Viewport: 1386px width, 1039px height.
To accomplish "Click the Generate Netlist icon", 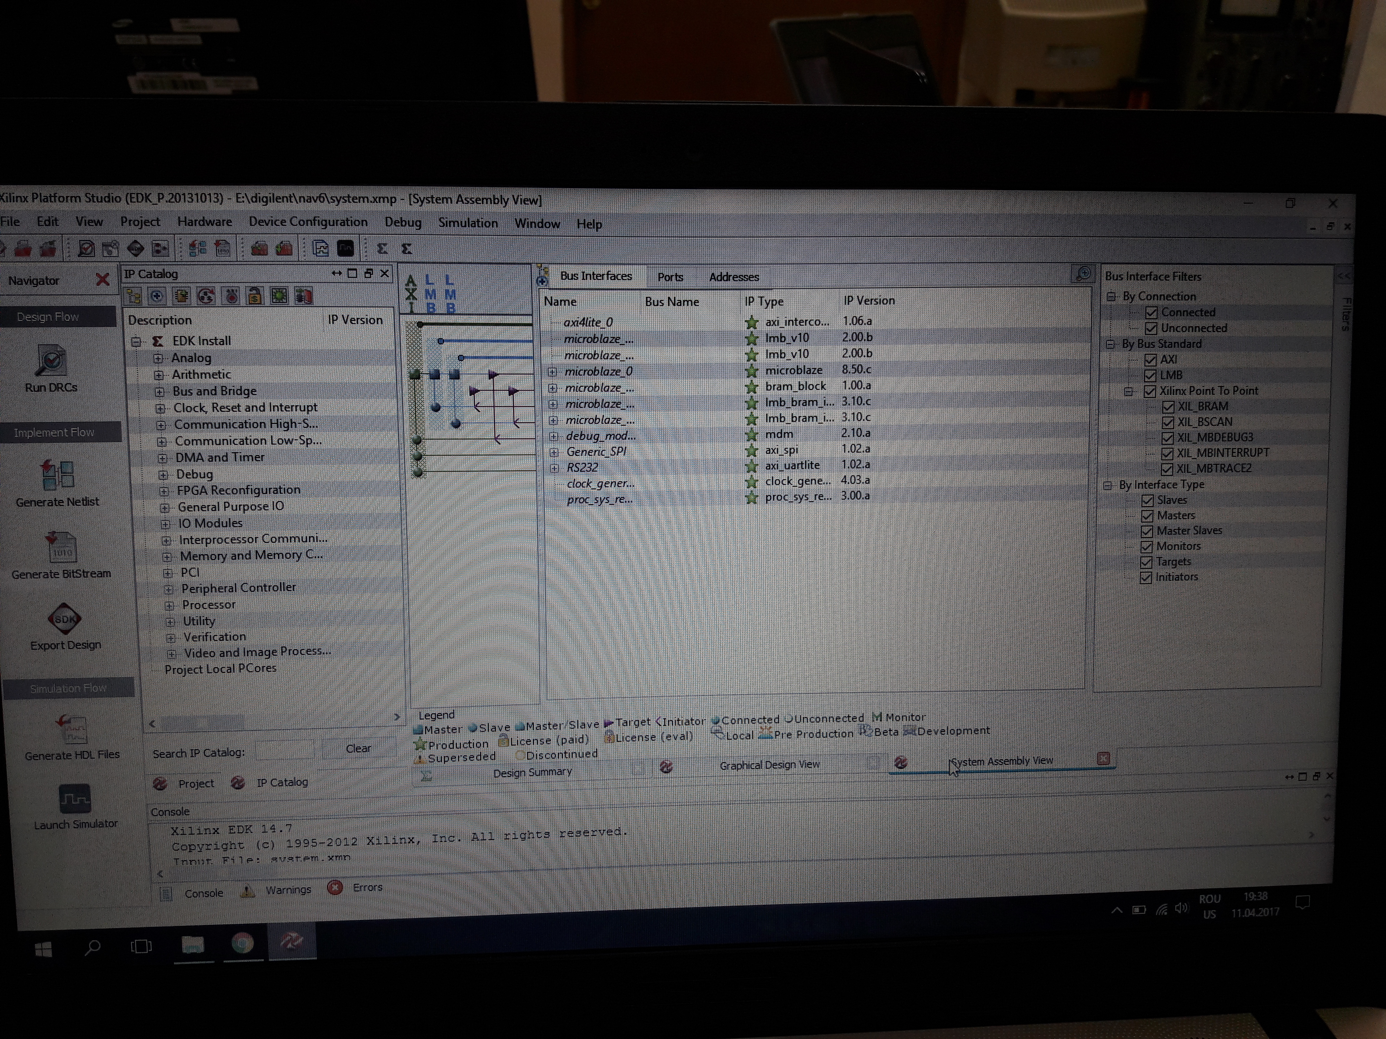I will pyautogui.click(x=57, y=476).
